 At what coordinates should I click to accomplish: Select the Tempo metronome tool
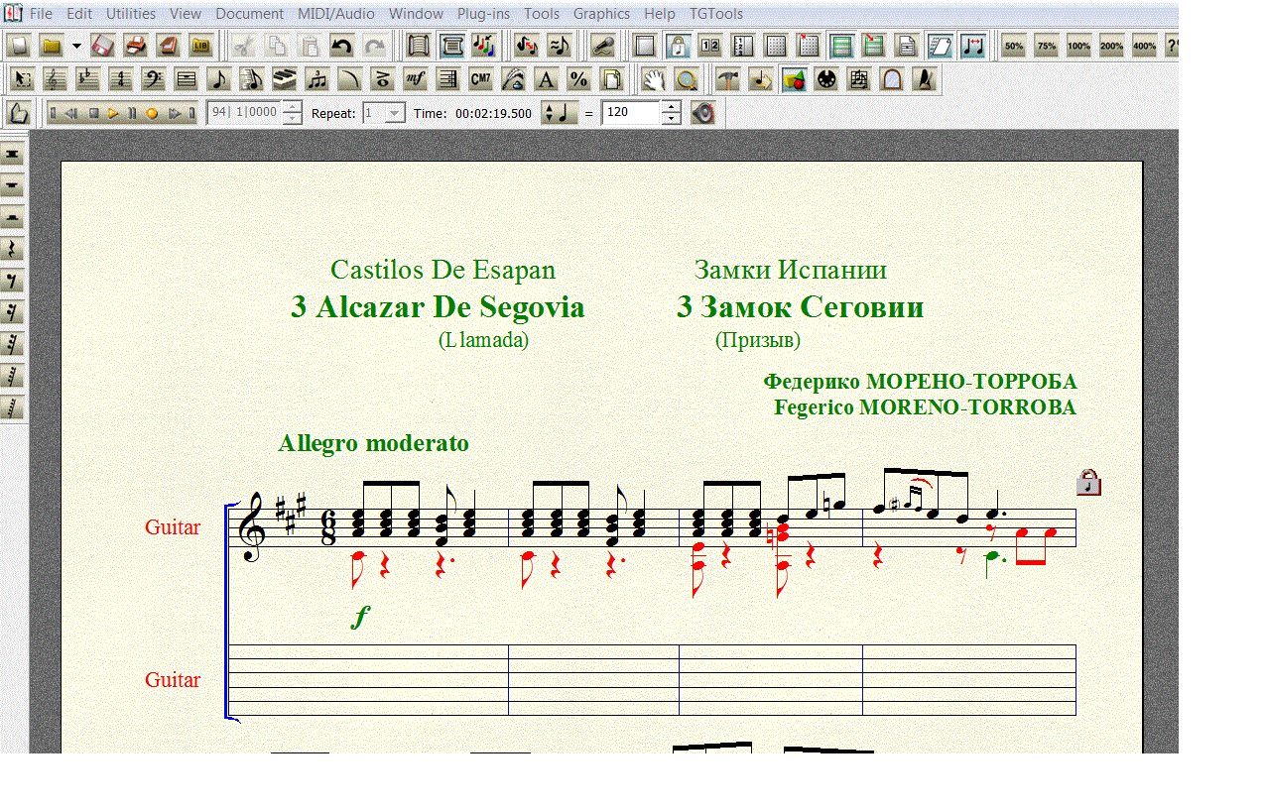click(x=925, y=79)
